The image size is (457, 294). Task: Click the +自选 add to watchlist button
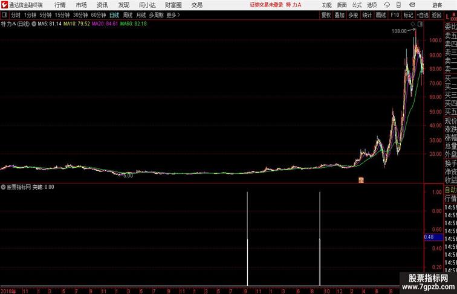tap(423, 15)
